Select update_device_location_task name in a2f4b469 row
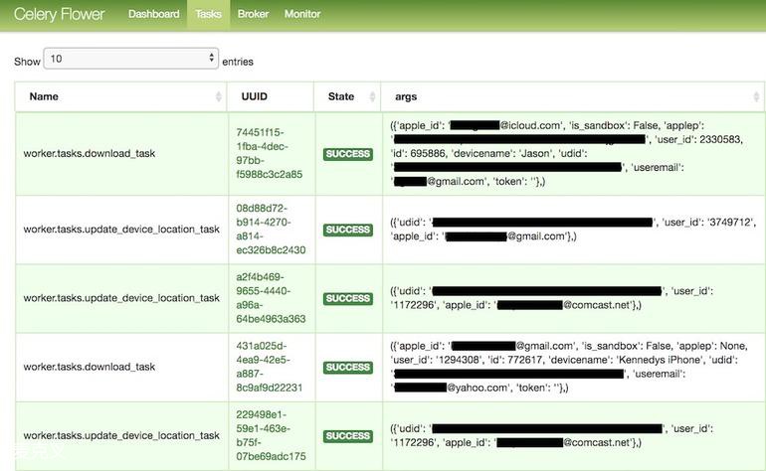 [x=121, y=298]
